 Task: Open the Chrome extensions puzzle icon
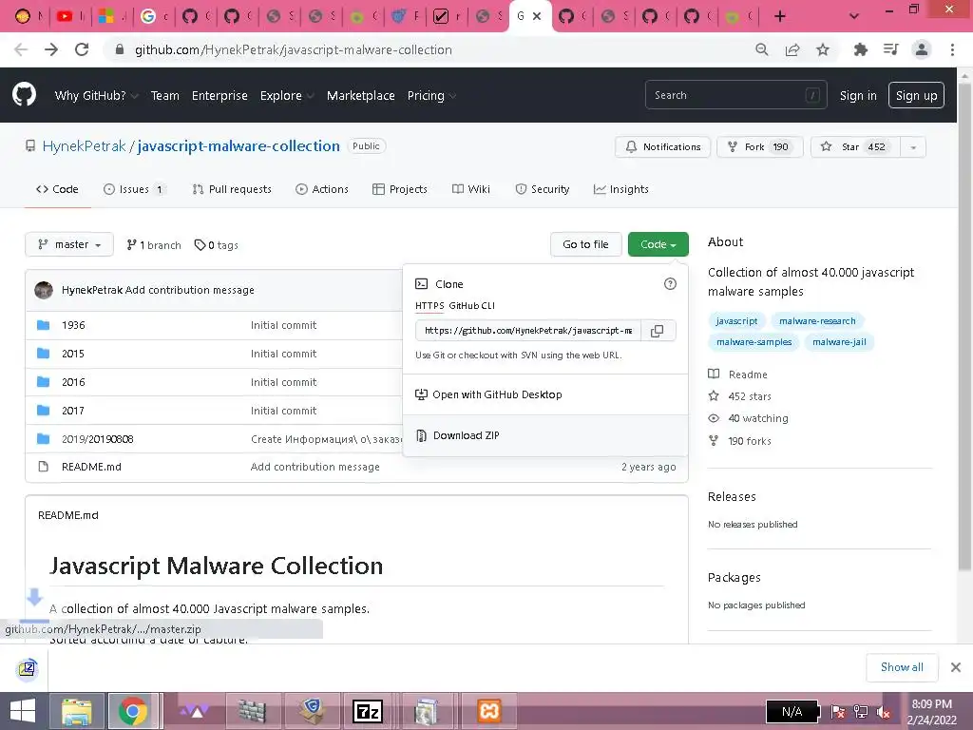pos(860,49)
